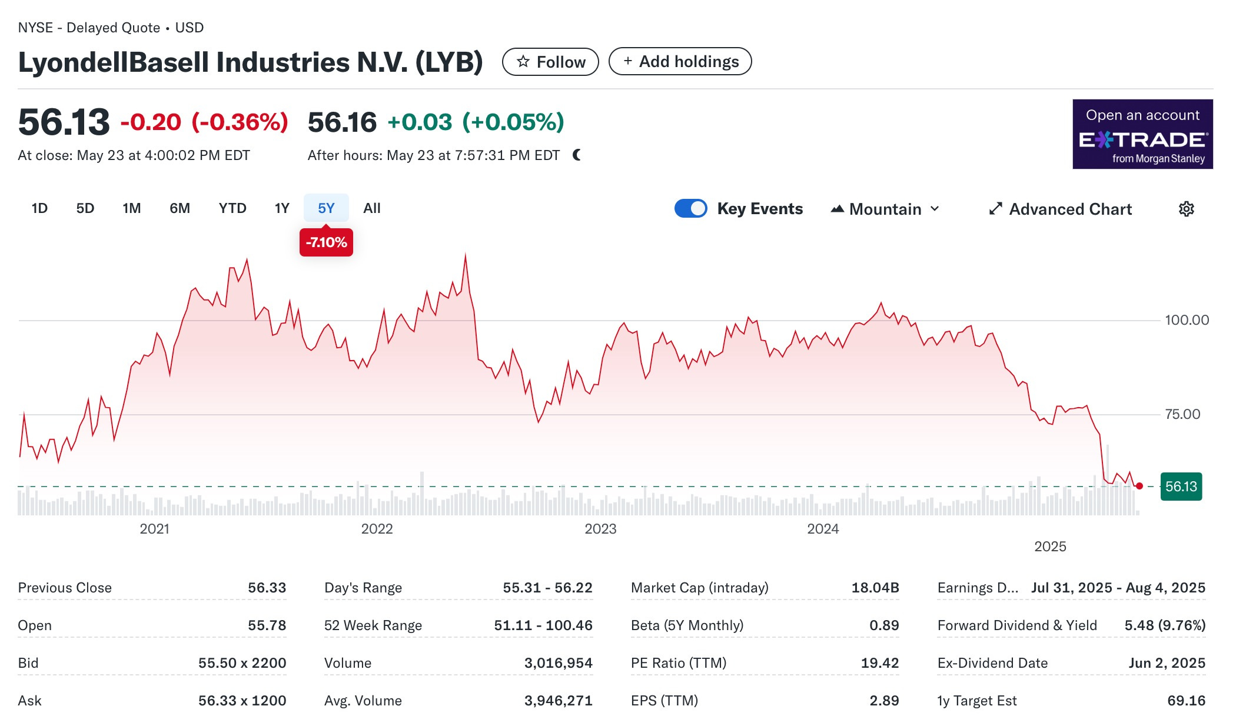Click the Volume value 3,016,954
The height and width of the screenshot is (726, 1236).
(x=559, y=663)
